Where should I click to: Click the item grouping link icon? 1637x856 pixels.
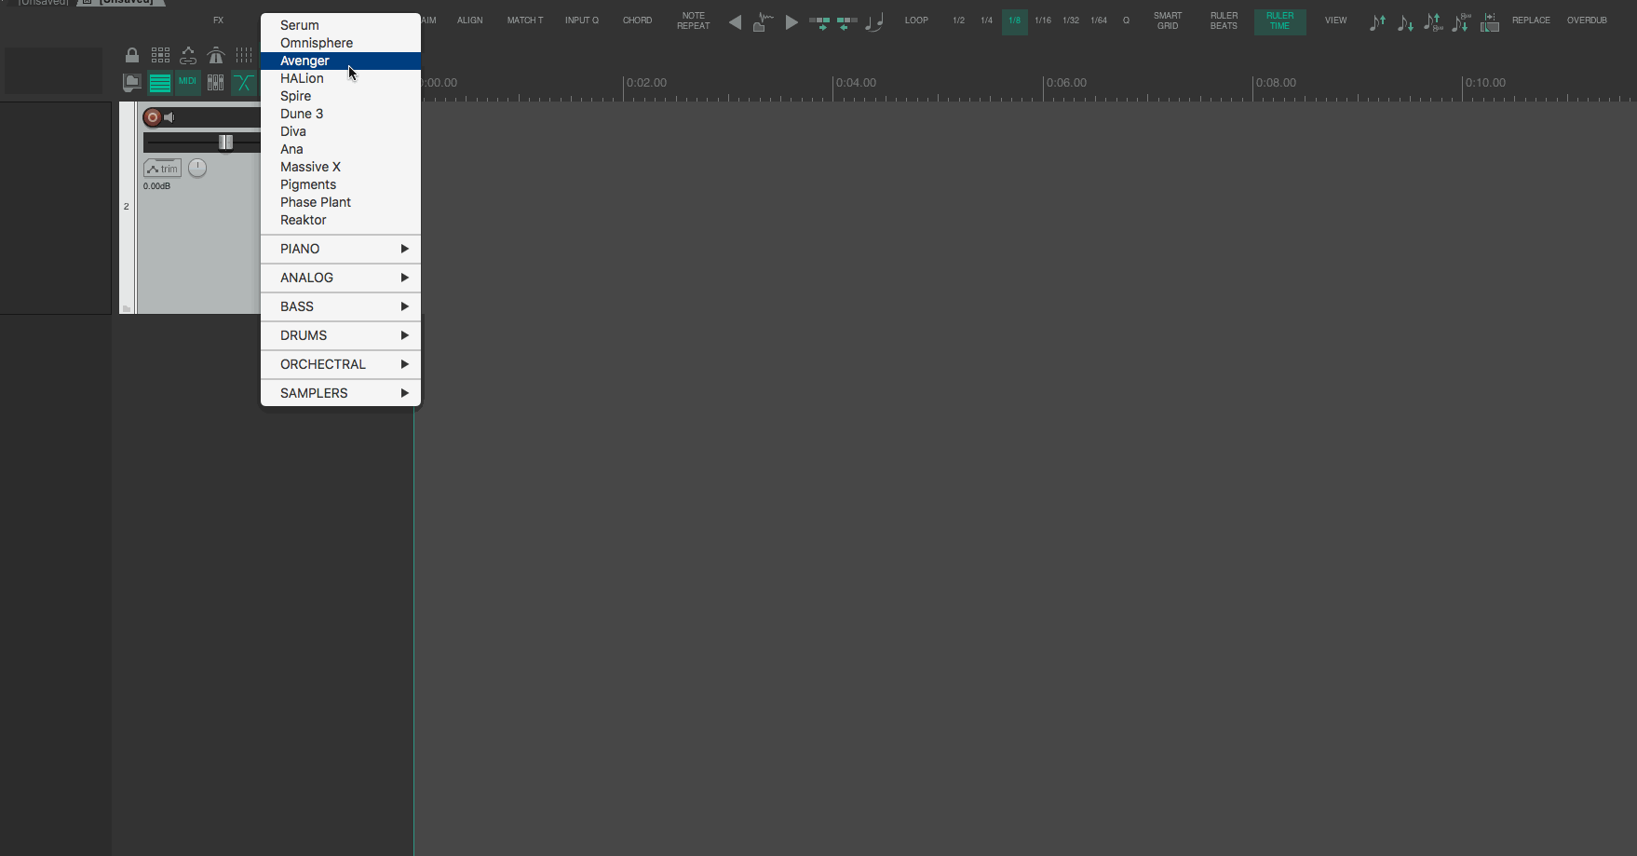click(188, 55)
